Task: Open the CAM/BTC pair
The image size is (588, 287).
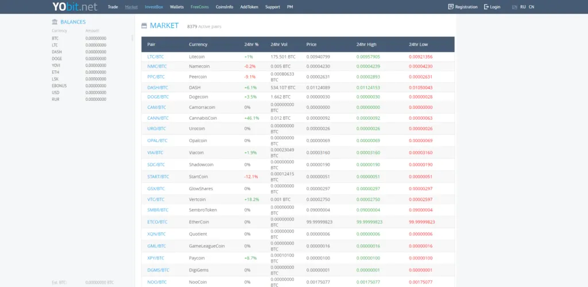Action: pos(157,107)
